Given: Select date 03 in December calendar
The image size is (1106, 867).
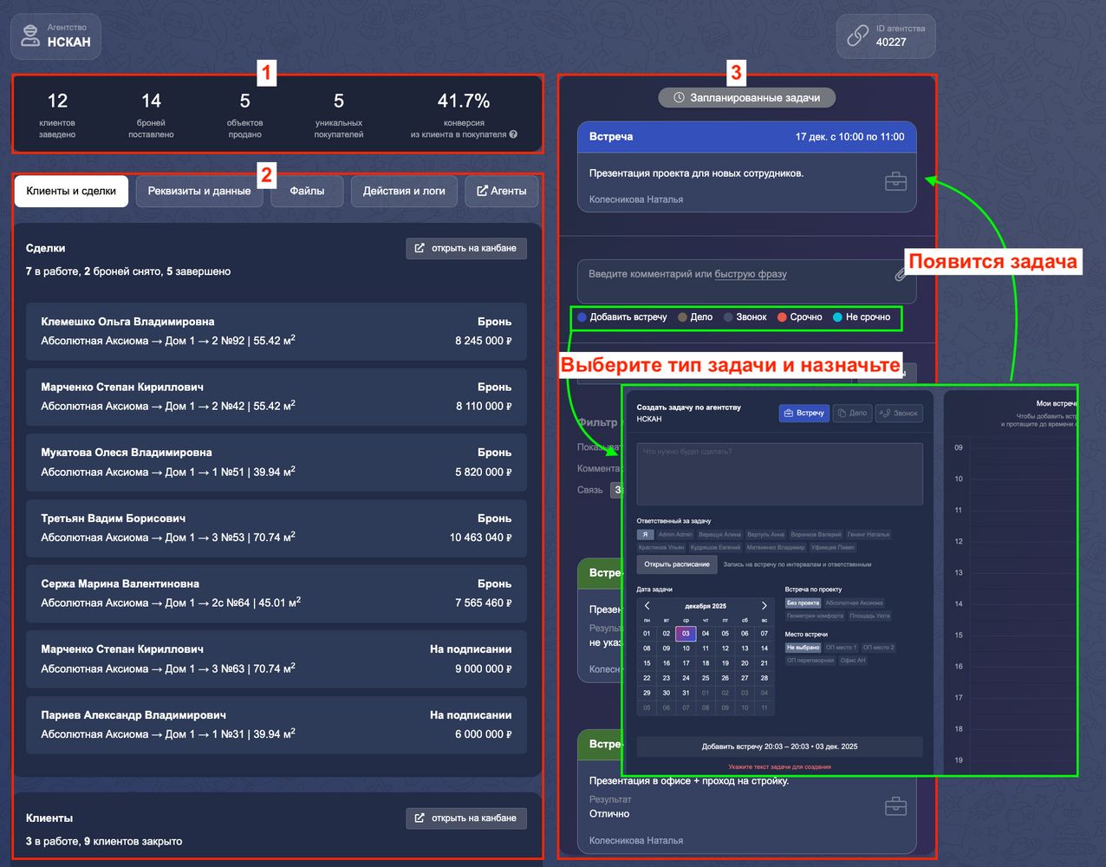Looking at the screenshot, I should coord(686,634).
